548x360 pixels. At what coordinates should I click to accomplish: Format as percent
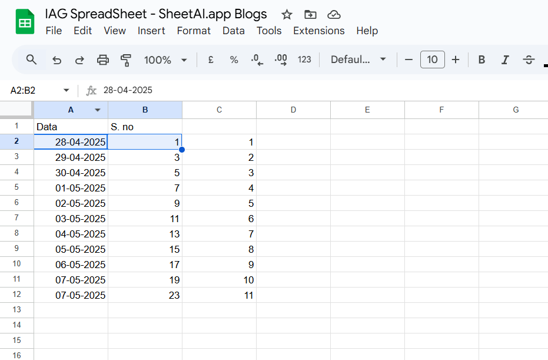pos(234,60)
